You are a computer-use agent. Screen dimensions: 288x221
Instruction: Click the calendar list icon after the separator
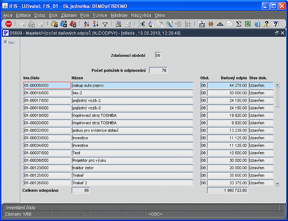pos(202,24)
